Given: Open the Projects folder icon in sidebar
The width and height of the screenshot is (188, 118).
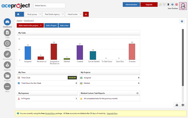Looking at the screenshot, I should 7,75.
